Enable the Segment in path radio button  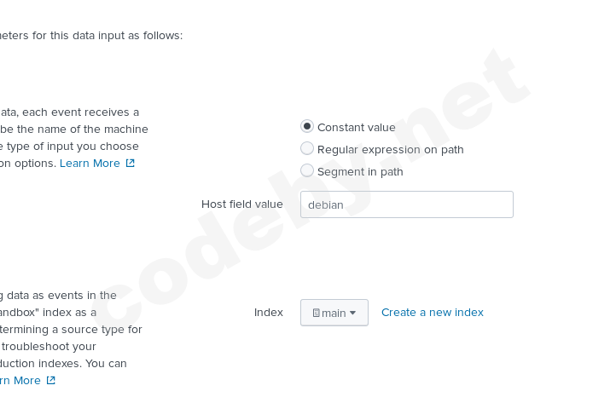[307, 170]
